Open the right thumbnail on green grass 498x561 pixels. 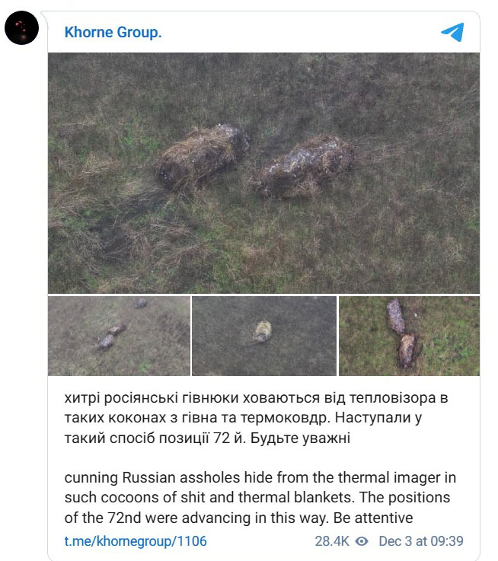pos(409,336)
